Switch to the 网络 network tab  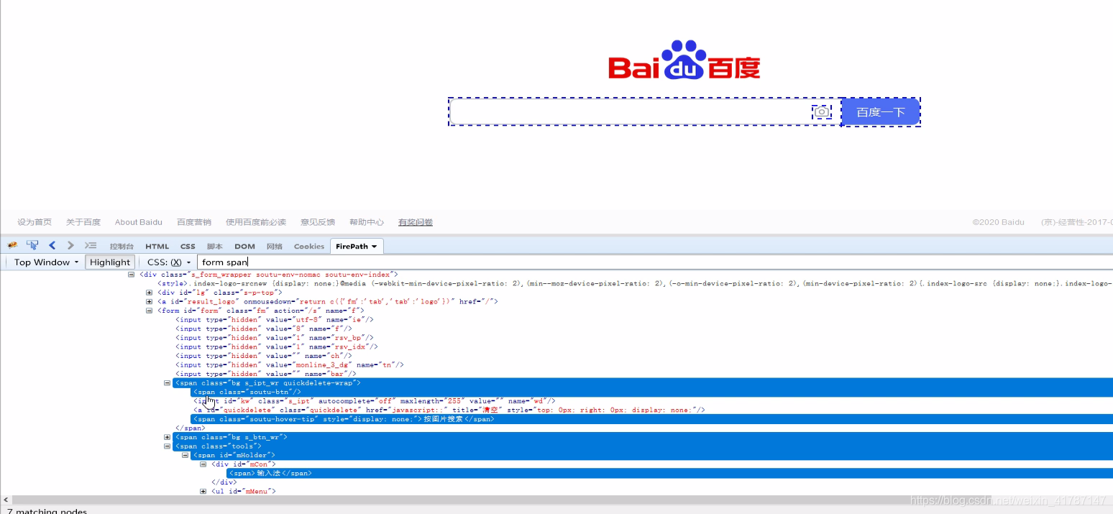275,247
